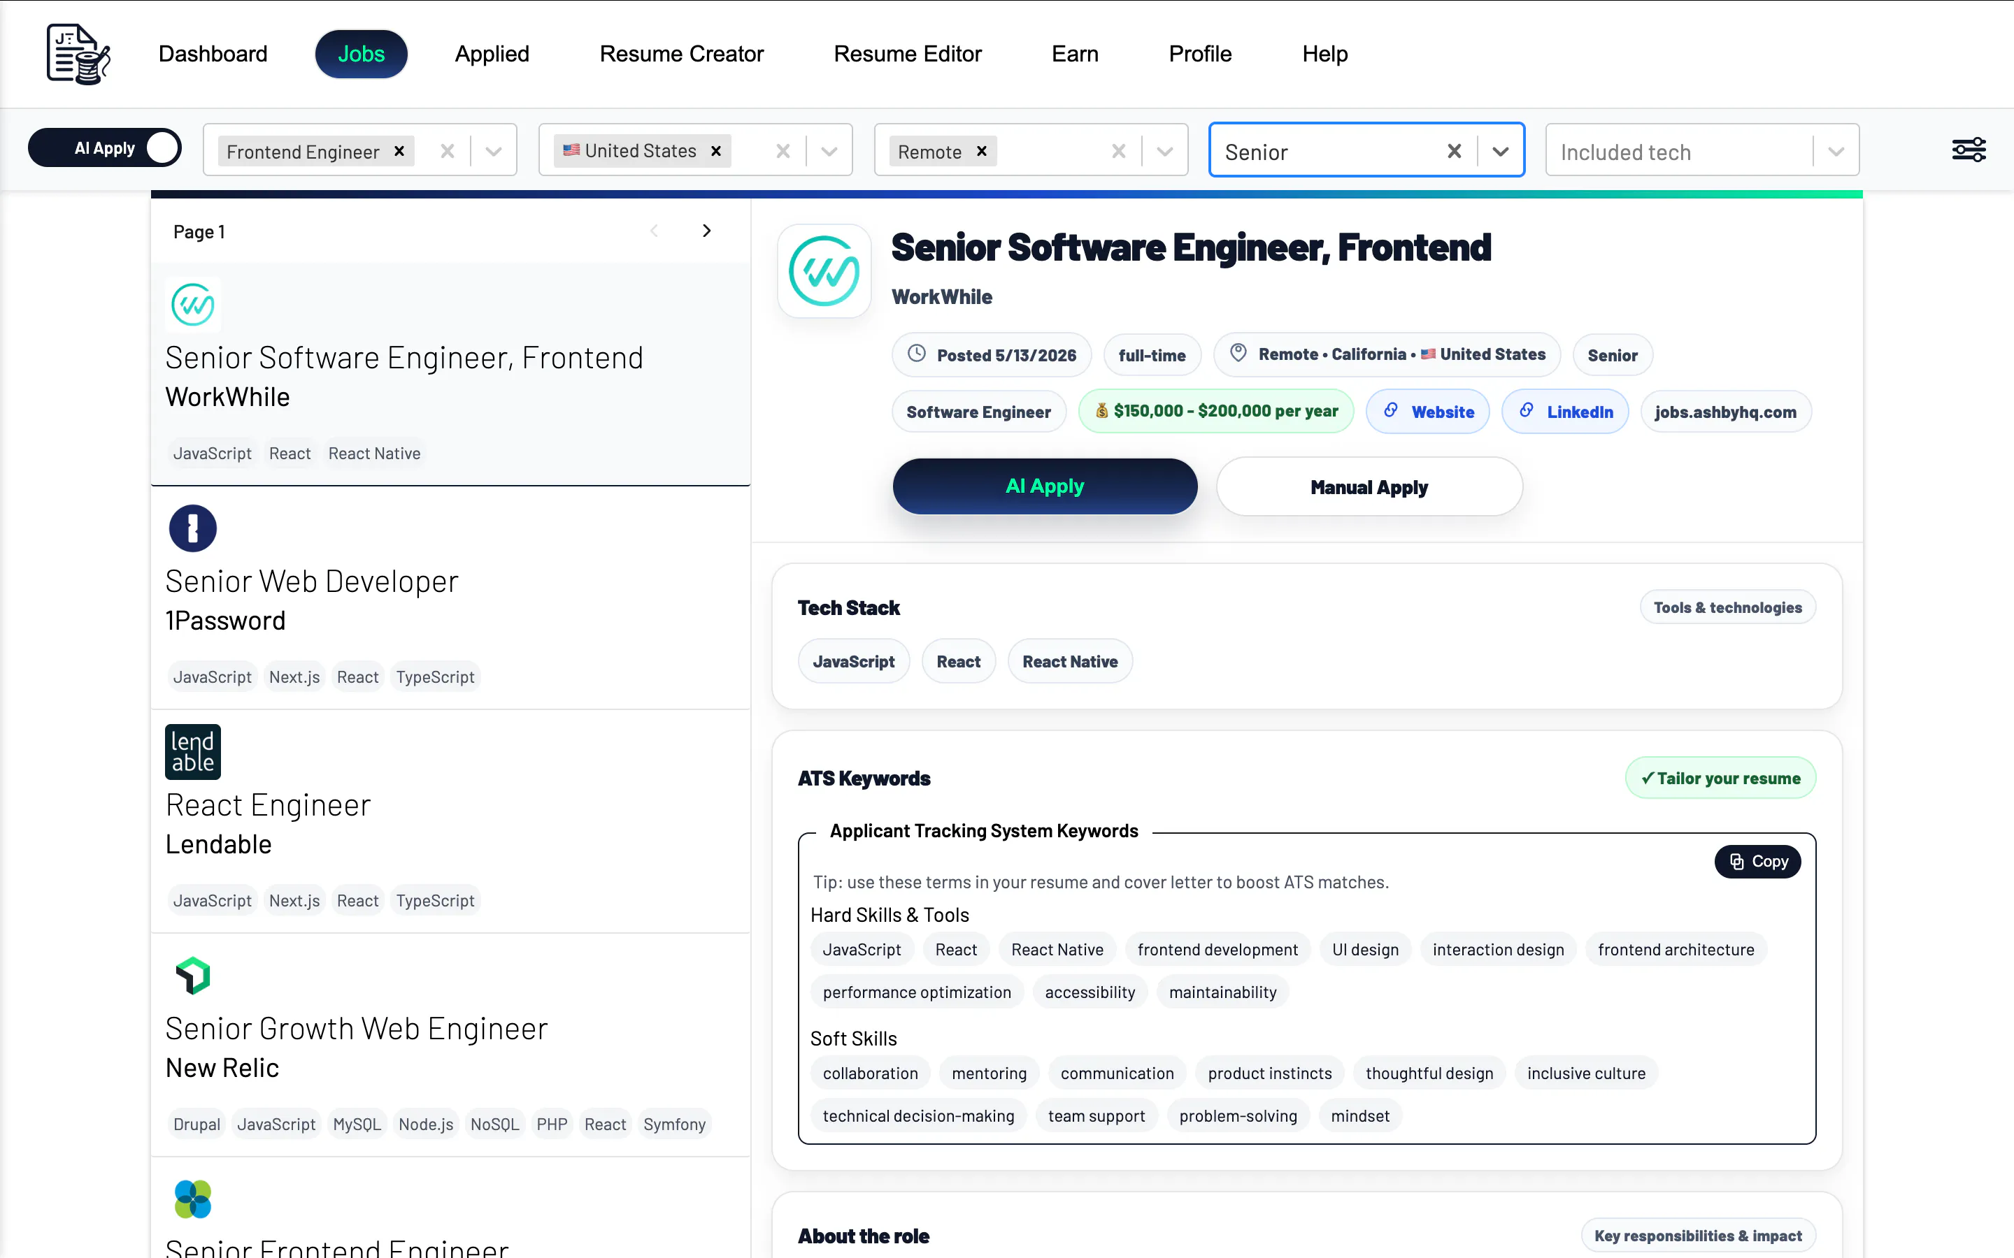Click the accessibility keyword chip
The height and width of the screenshot is (1258, 2014).
[1090, 992]
